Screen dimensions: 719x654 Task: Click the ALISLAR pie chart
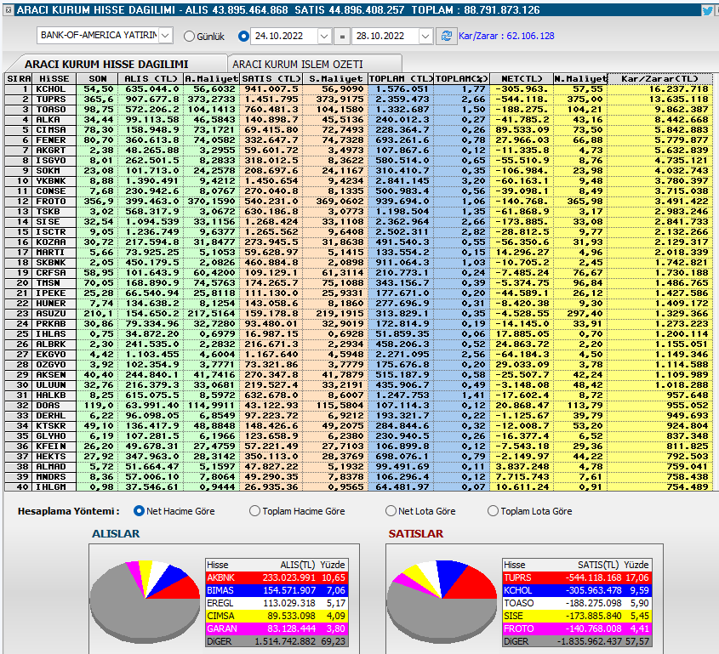145,600
